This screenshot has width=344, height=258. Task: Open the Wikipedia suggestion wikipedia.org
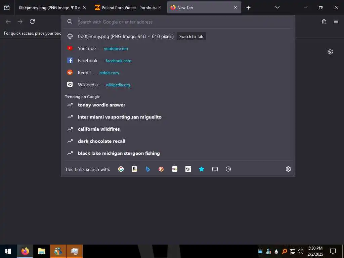click(x=178, y=85)
